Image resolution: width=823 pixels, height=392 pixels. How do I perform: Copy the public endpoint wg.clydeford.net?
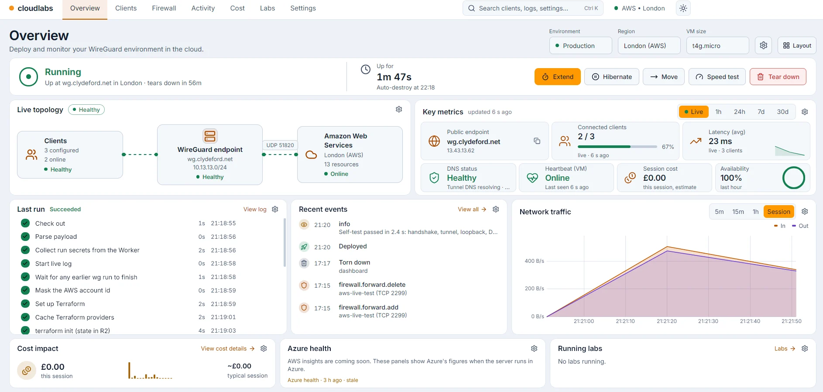537,141
